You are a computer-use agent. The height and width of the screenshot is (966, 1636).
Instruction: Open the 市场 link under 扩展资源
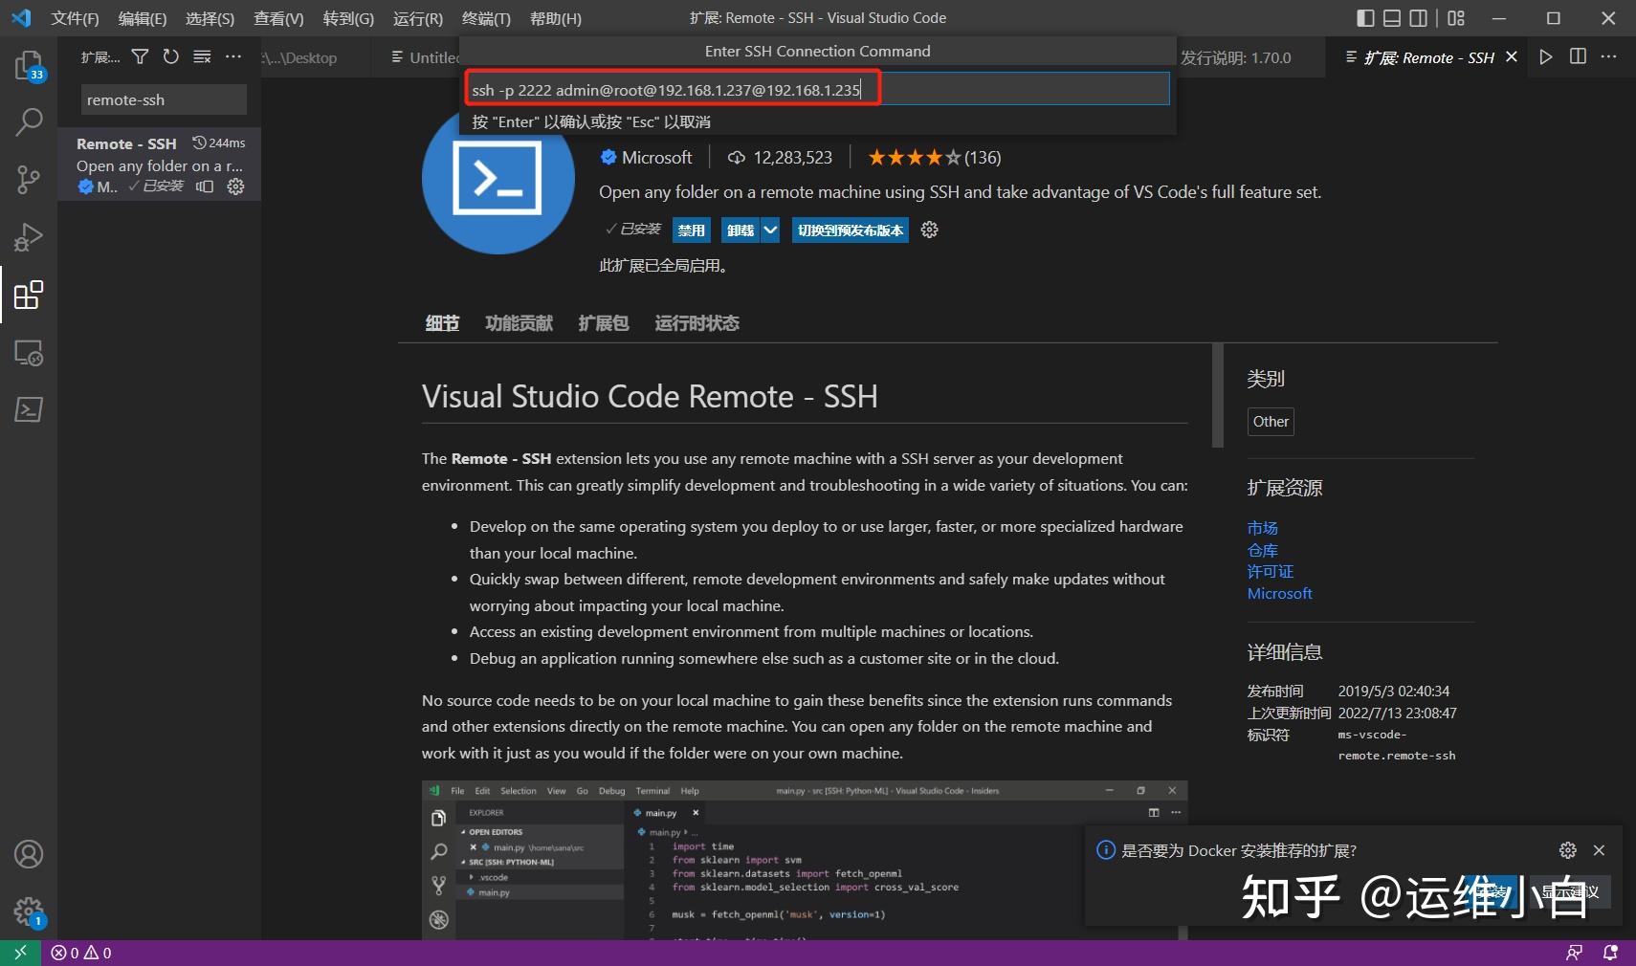(1261, 527)
